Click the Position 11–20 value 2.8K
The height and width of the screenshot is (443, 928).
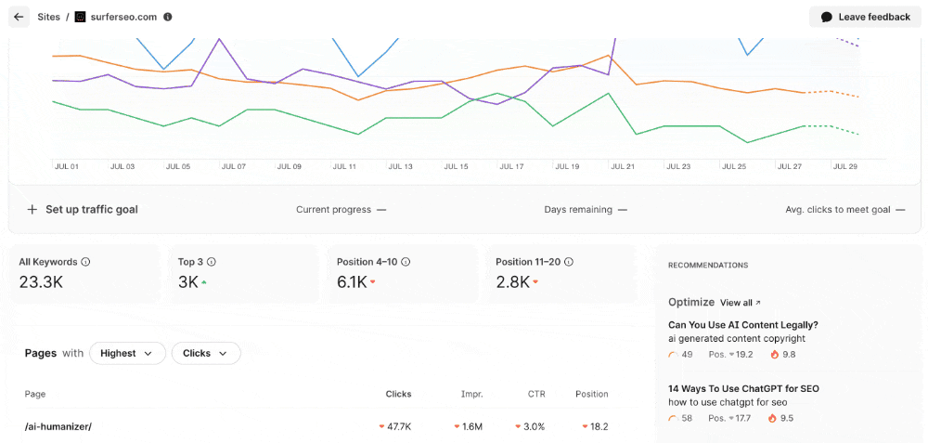pyautogui.click(x=512, y=282)
